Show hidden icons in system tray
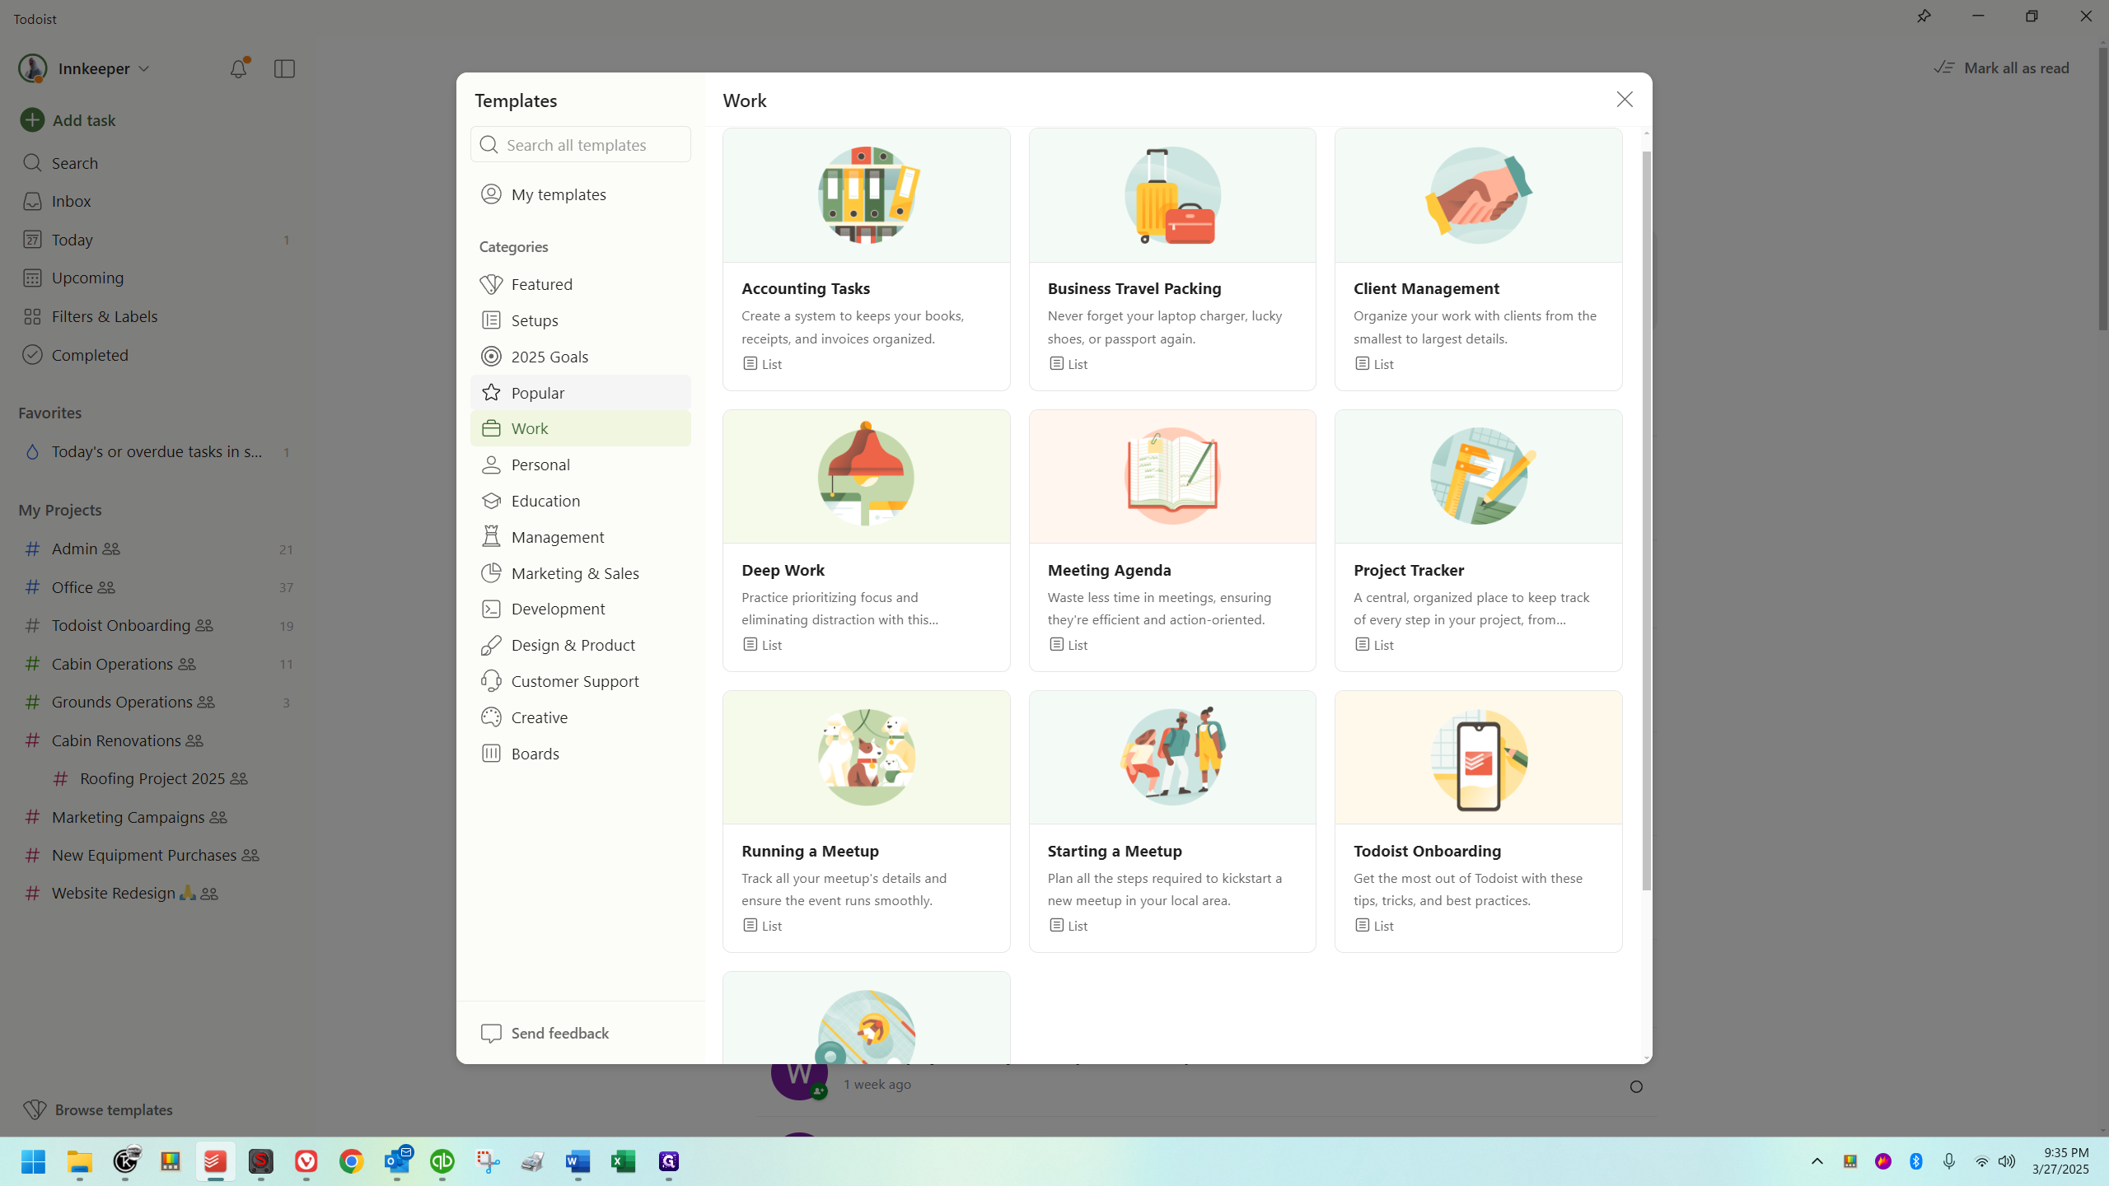This screenshot has height=1186, width=2109. [1817, 1161]
